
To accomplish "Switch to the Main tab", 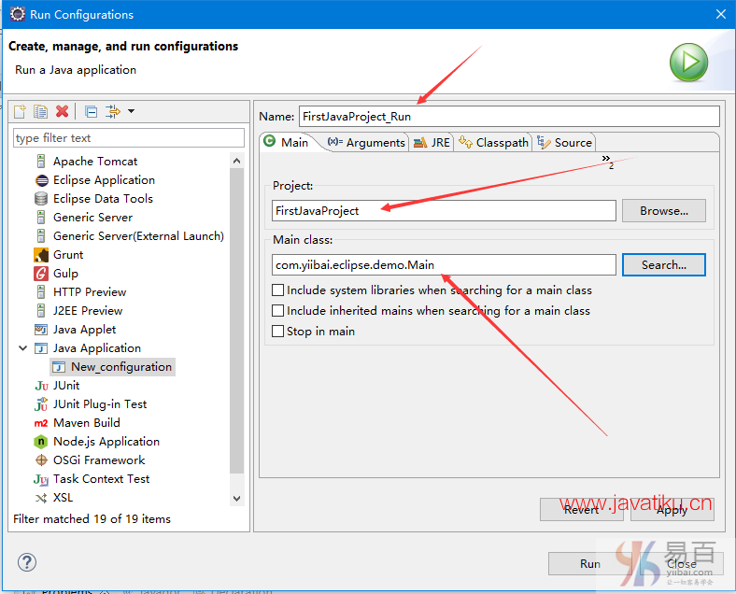I will coord(287,142).
